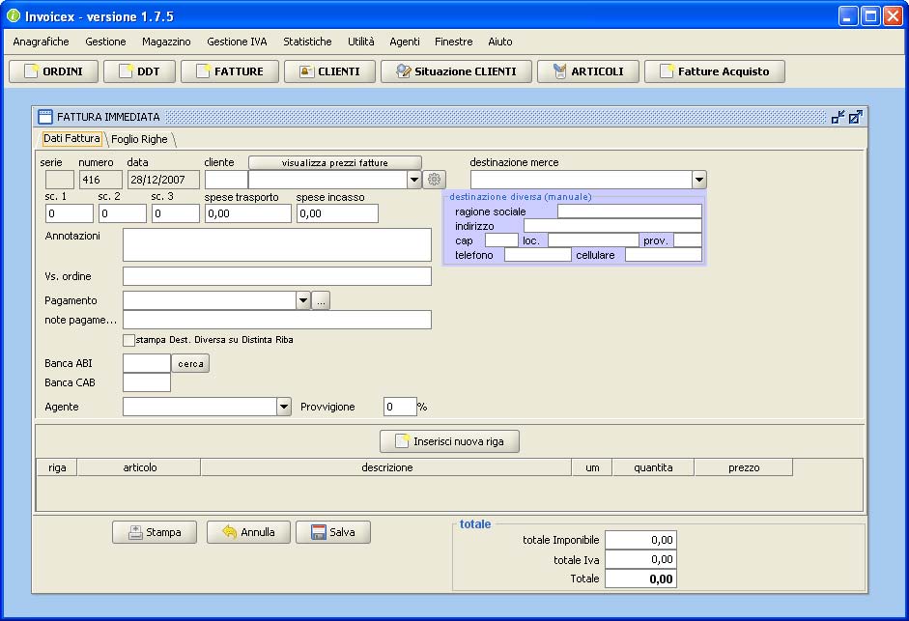909x621 pixels.
Task: Click the FATTURA IMMEDIATA frame window icon
Action: 45,117
